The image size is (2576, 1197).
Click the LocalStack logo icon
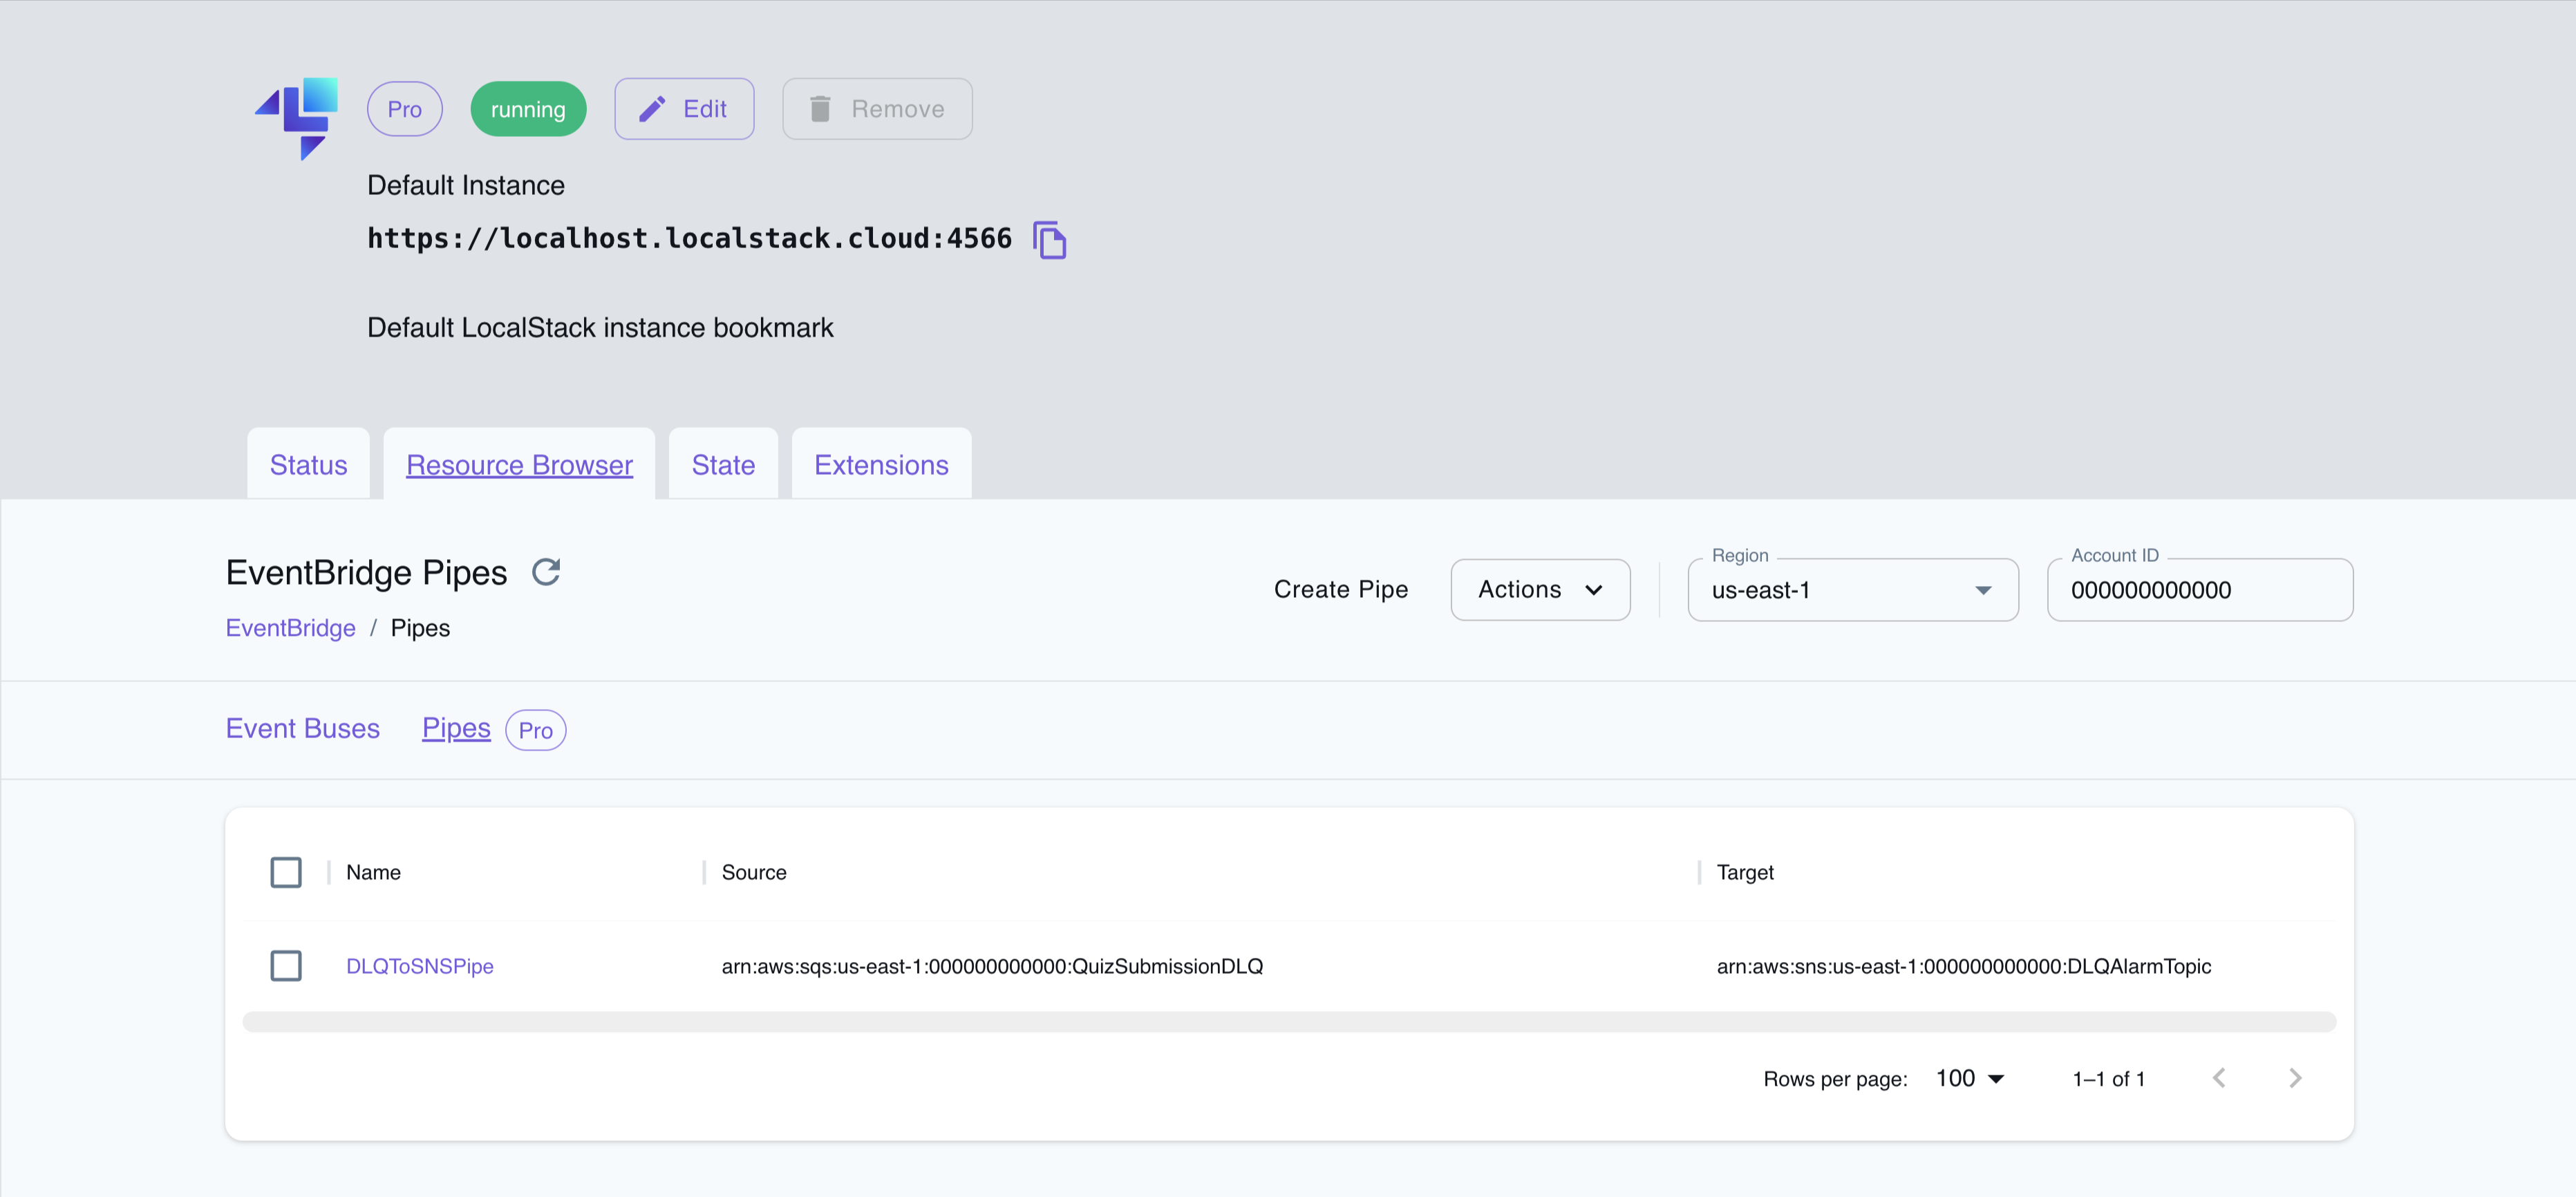295,118
